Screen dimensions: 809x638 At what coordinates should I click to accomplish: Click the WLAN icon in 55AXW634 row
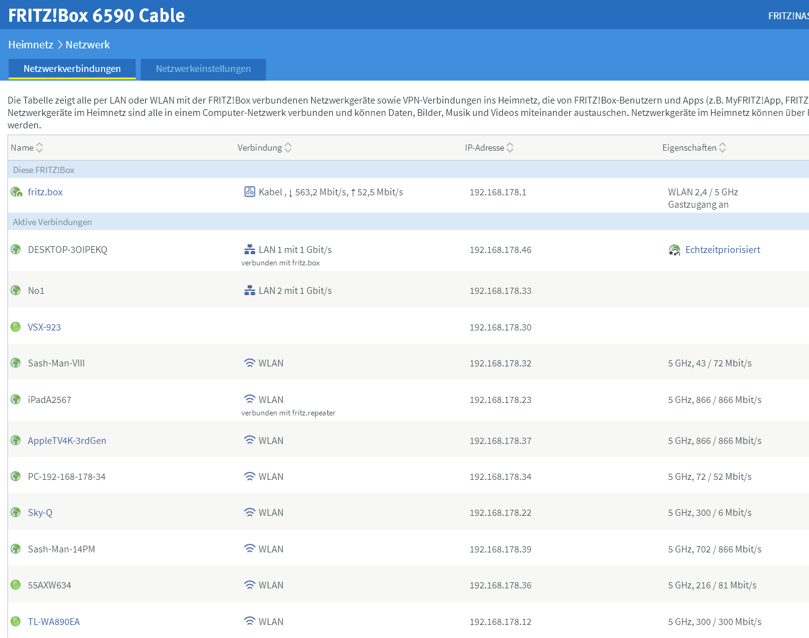click(x=250, y=585)
